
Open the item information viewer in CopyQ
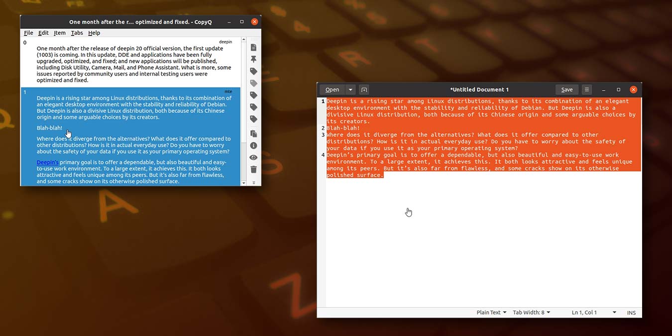[x=253, y=145]
